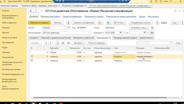Viewport: 184px width, 104px height.
Task: Open the Зарплата section in sidebar
Action: (x=6, y=52)
